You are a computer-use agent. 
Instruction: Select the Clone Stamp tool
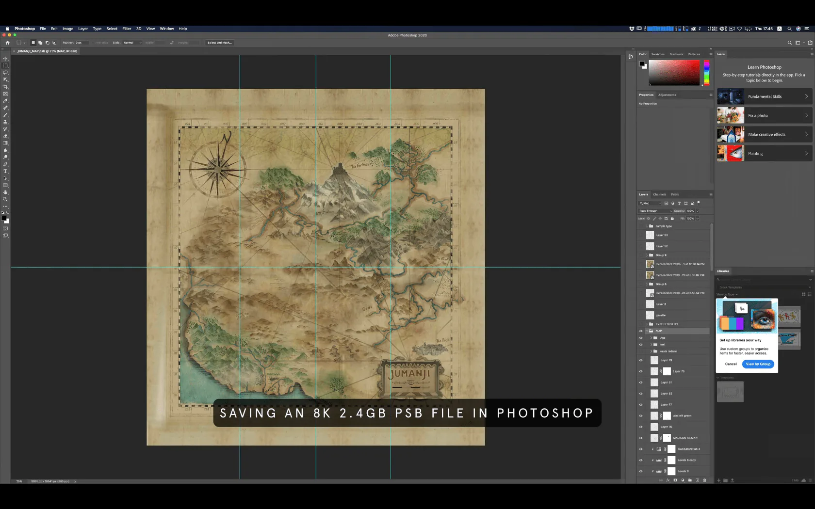pos(5,122)
